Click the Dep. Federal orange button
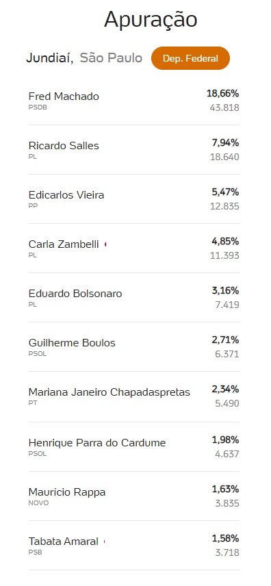This screenshot has height=586, width=271. (190, 58)
